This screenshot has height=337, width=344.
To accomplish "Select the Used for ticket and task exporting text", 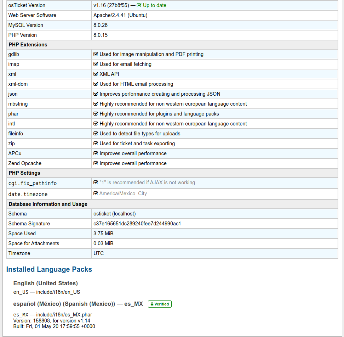I will pyautogui.click(x=137, y=144).
